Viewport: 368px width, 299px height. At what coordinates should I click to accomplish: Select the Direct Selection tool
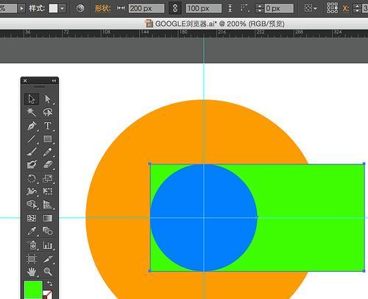click(x=48, y=99)
